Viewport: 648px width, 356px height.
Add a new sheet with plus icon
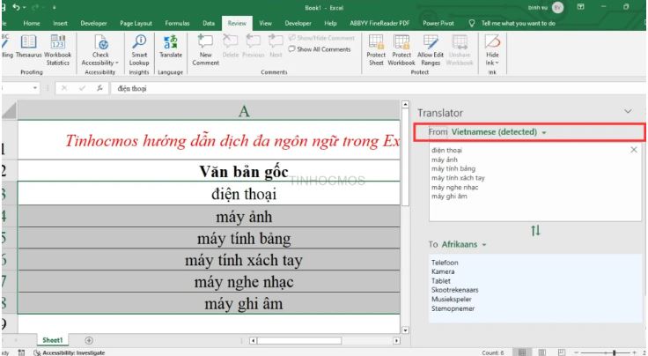(88, 340)
